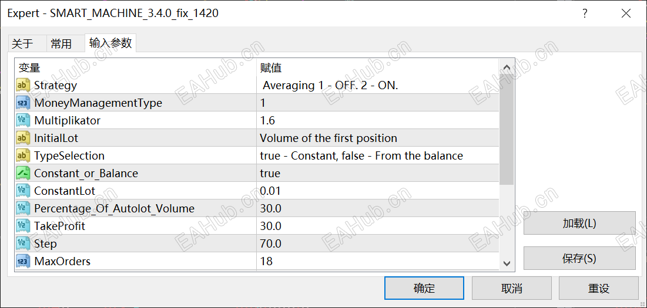Click the MoneyManagementType integer icon
Image resolution: width=647 pixels, height=308 pixels.
pos(24,103)
